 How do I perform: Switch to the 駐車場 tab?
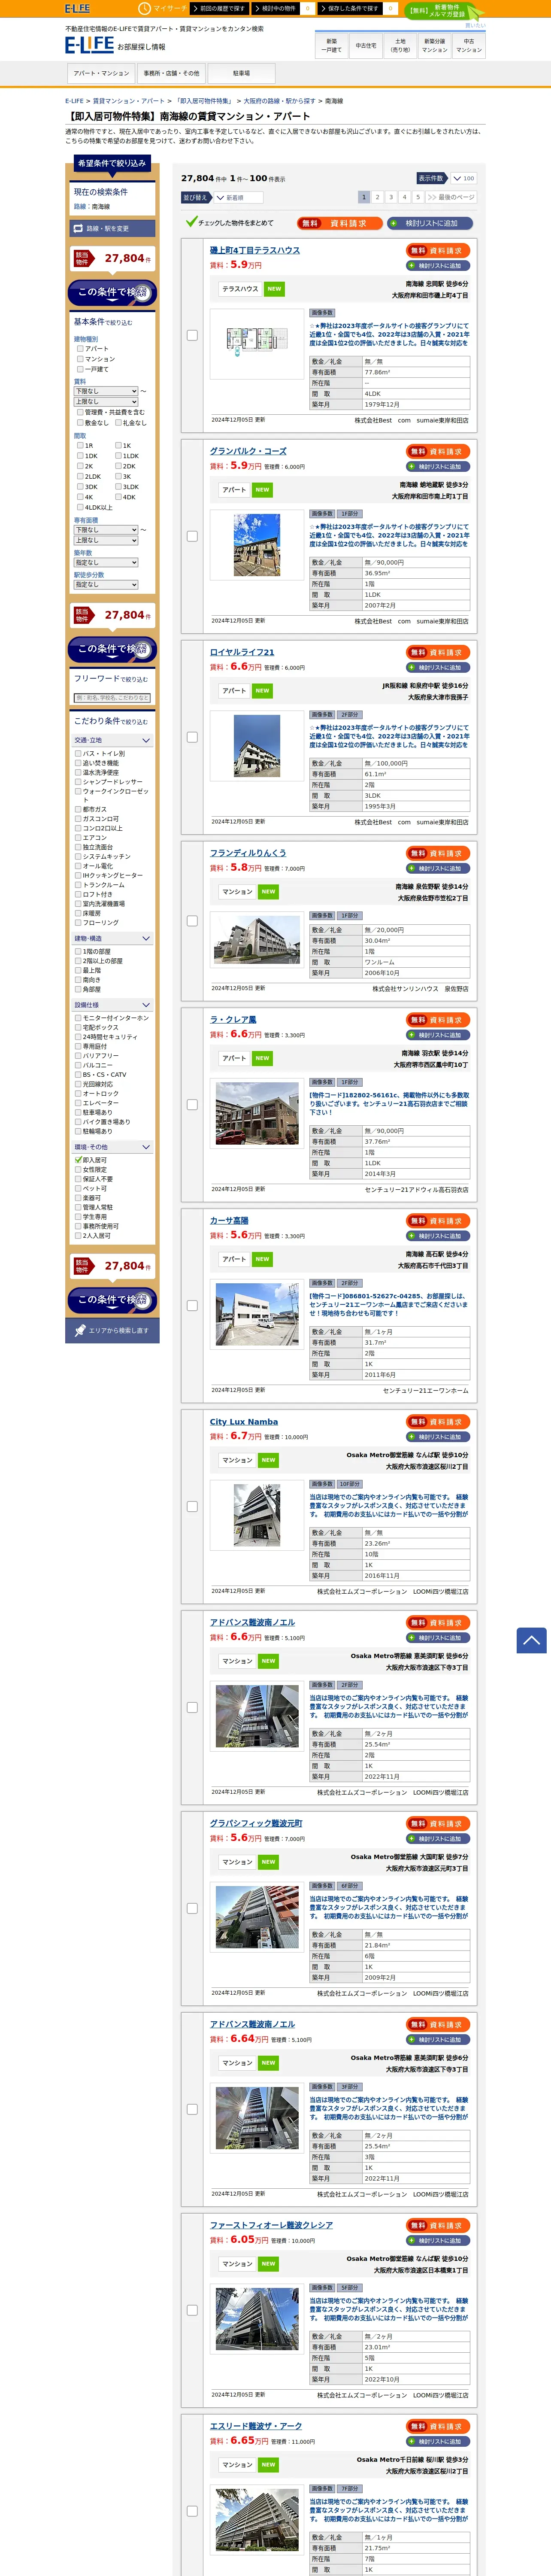(241, 73)
